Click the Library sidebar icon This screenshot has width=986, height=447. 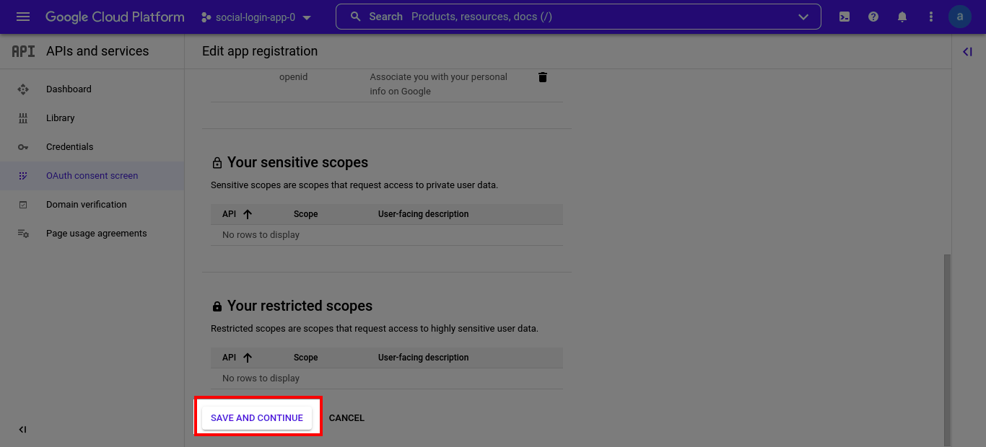point(23,118)
